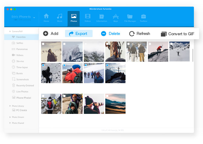
Task: Uncheck the red jacket photographer photo checkbox
Action: [64, 65]
